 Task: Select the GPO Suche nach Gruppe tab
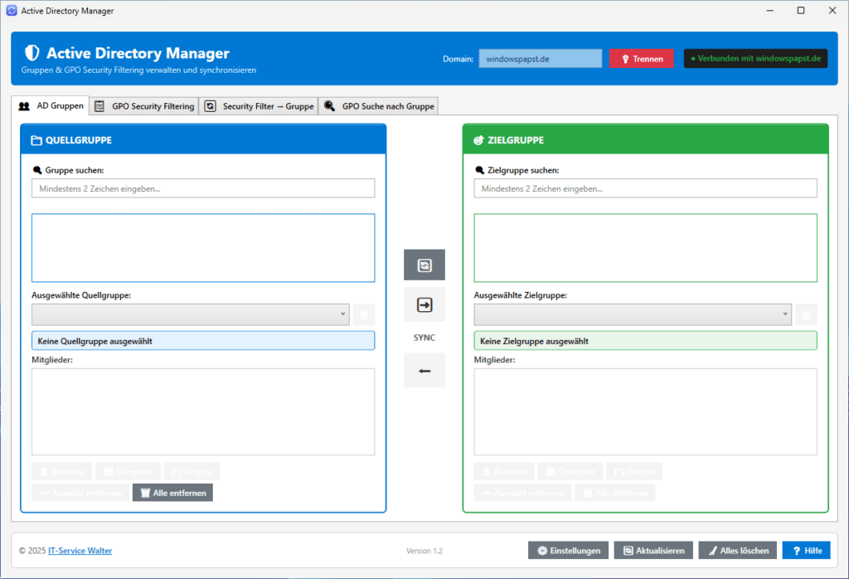coord(379,106)
